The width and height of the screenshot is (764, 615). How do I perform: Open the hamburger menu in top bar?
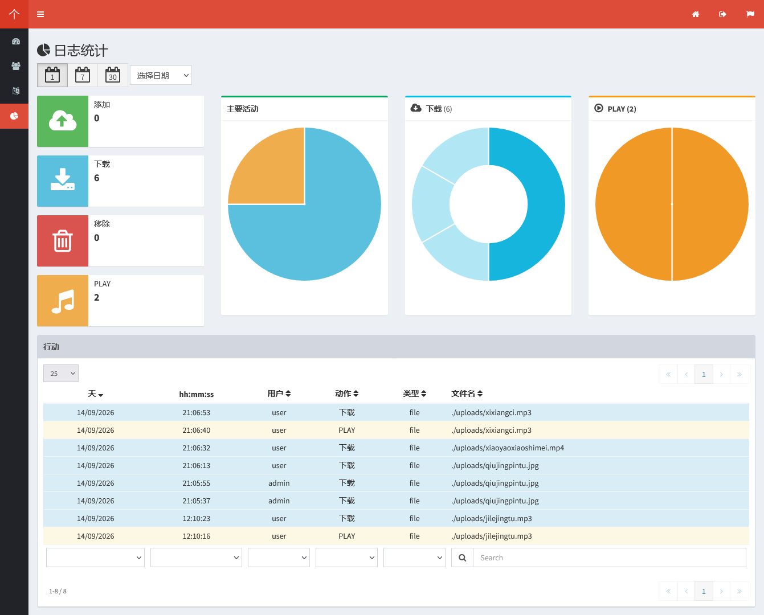(40, 14)
